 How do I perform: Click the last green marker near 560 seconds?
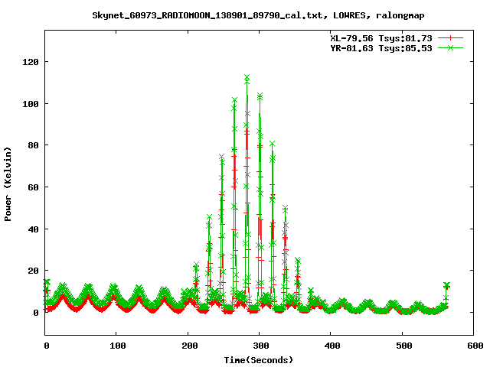pos(446,285)
